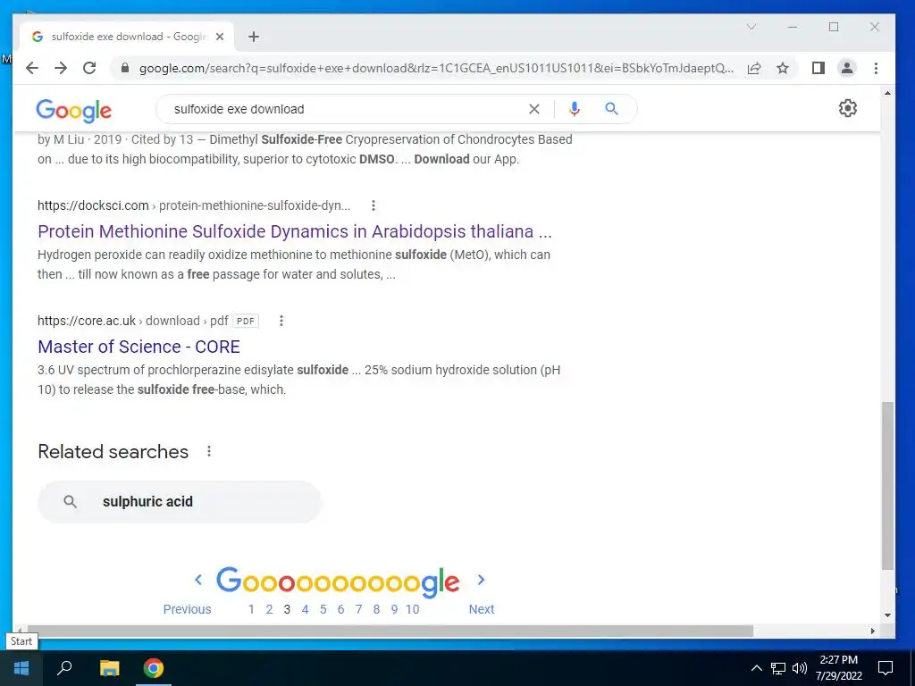
Task: Search related term sulphuric acid
Action: click(x=179, y=502)
